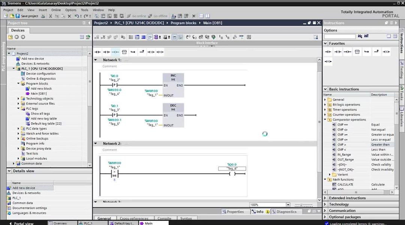
Task: Insert an empty box from the editor toolbar
Action: [124, 52]
